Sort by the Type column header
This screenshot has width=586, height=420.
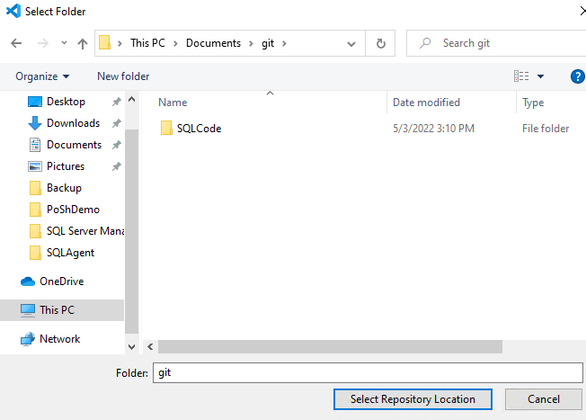point(533,103)
